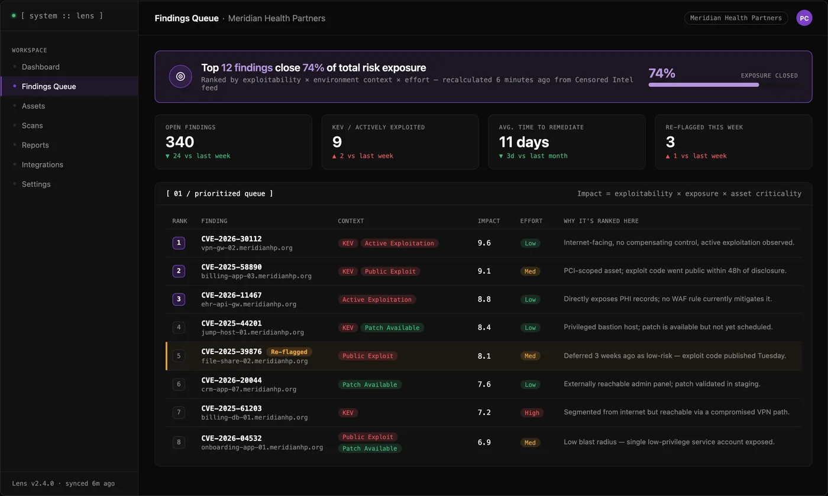The height and width of the screenshot is (496, 828).
Task: Click the rank 3 badge for CVE-2026-11467
Action: click(x=179, y=299)
